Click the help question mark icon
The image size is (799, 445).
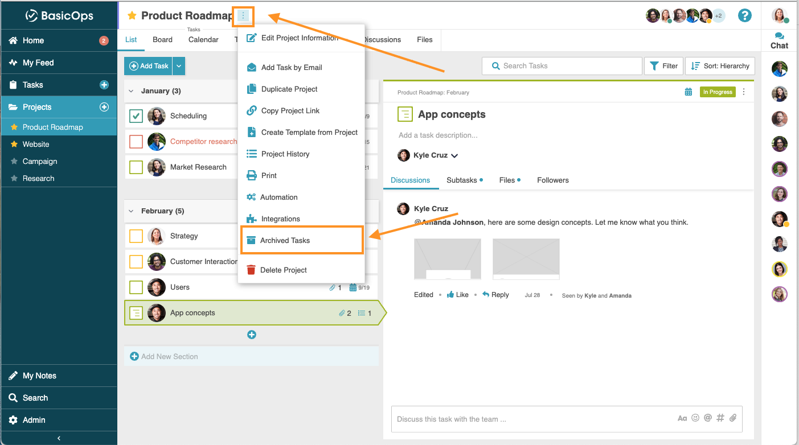click(744, 15)
